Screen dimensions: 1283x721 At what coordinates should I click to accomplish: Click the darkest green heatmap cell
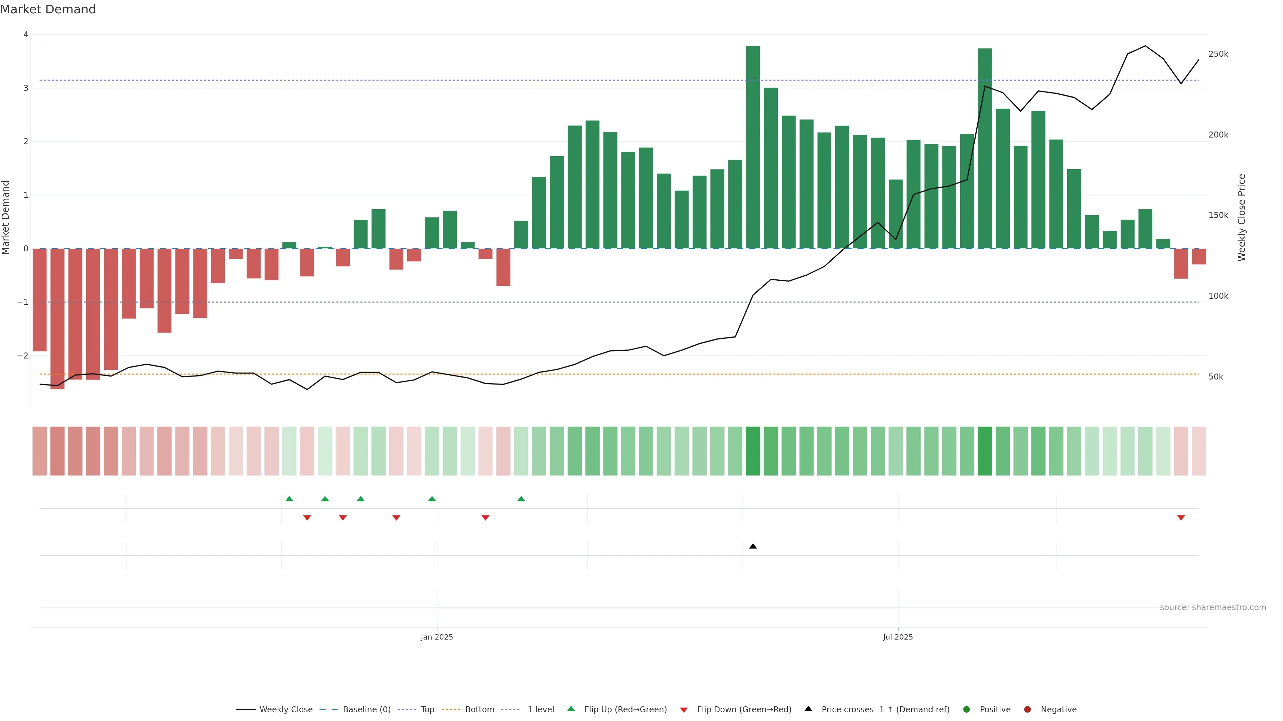click(753, 451)
